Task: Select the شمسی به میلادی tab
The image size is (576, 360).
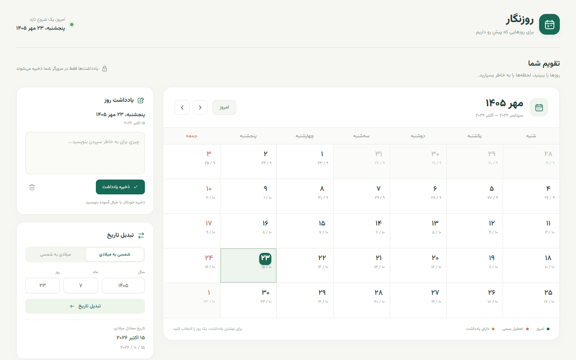Action: click(115, 254)
